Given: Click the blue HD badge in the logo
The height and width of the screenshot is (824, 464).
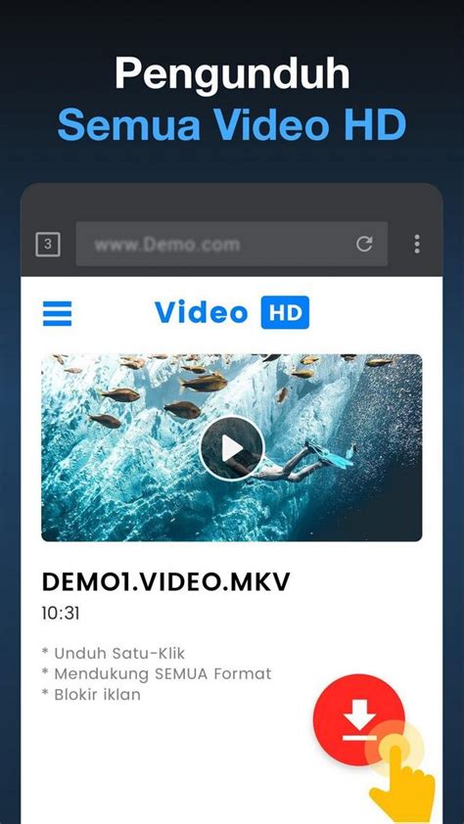Looking at the screenshot, I should pos(285,312).
